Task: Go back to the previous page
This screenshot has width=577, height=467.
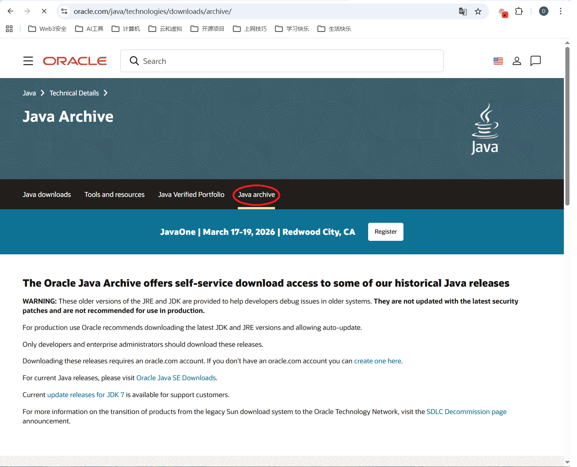Action: [11, 11]
